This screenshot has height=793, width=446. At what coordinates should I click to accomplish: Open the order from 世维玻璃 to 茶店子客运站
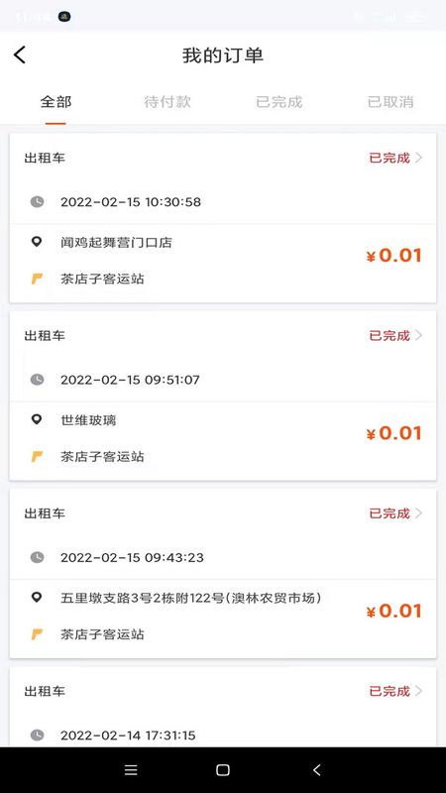click(223, 396)
